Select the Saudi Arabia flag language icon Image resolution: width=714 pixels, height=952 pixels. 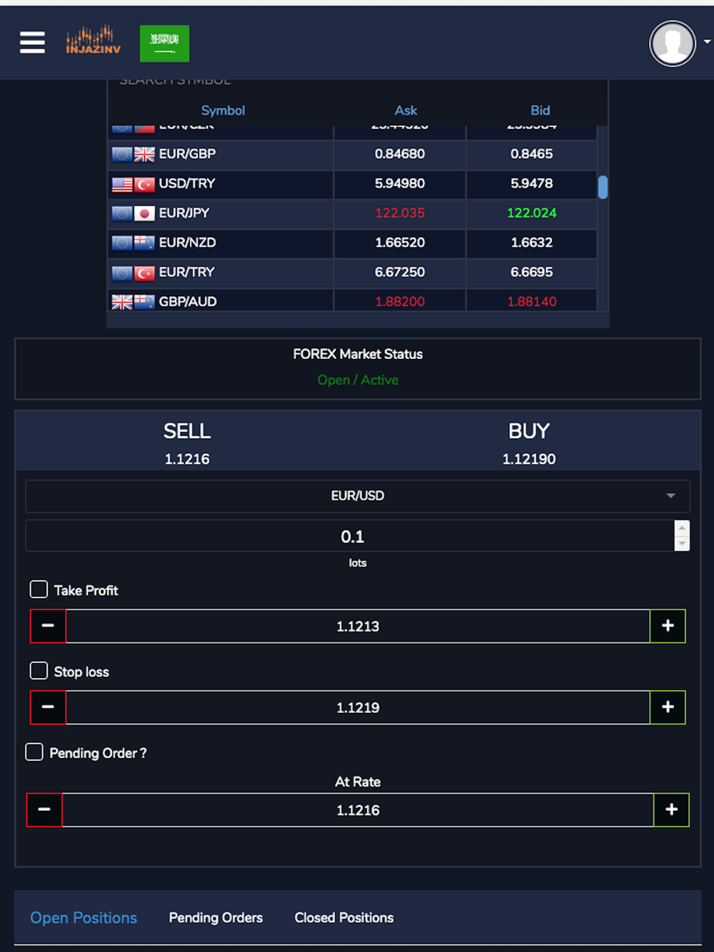point(164,44)
